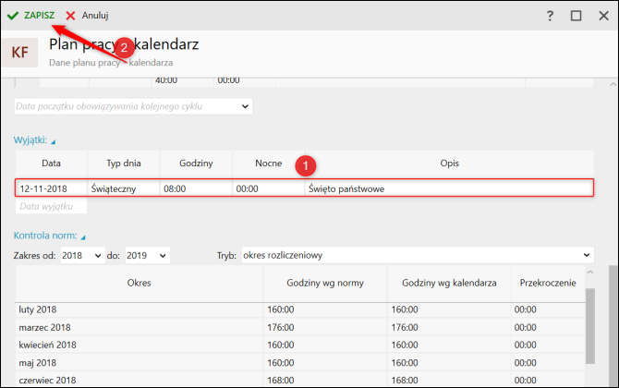Click the Anuluj cancel button
The height and width of the screenshot is (388, 619).
(87, 16)
